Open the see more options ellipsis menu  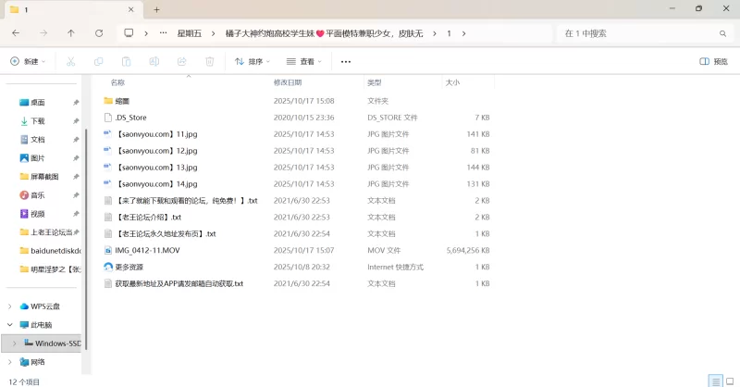pyautogui.click(x=346, y=61)
